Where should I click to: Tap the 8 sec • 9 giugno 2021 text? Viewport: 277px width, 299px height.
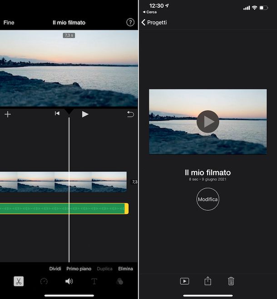[208, 179]
